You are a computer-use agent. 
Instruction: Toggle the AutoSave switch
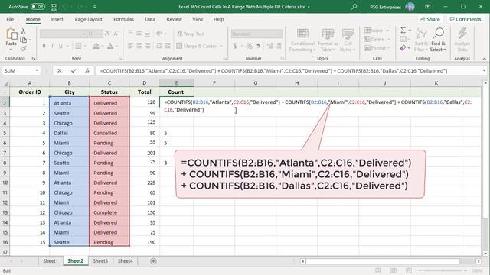click(x=38, y=7)
